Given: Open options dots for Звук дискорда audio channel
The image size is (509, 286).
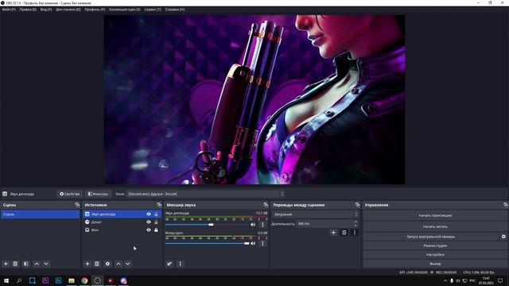Looking at the screenshot, I should [262, 224].
